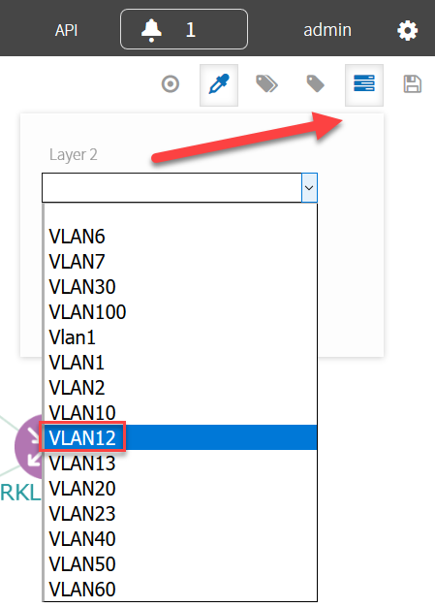The width and height of the screenshot is (435, 608).
Task: Click the multiple tags icon
Action: click(266, 84)
